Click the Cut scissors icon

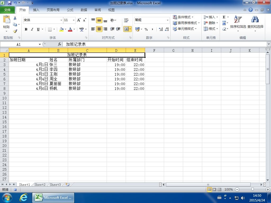tap(15, 18)
